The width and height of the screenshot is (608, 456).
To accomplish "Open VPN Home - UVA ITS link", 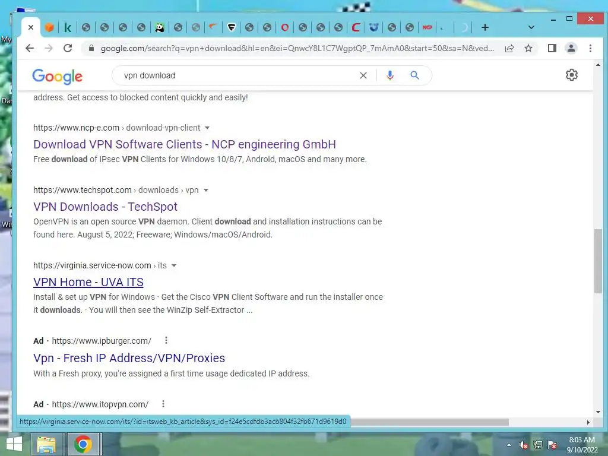I will pyautogui.click(x=88, y=282).
